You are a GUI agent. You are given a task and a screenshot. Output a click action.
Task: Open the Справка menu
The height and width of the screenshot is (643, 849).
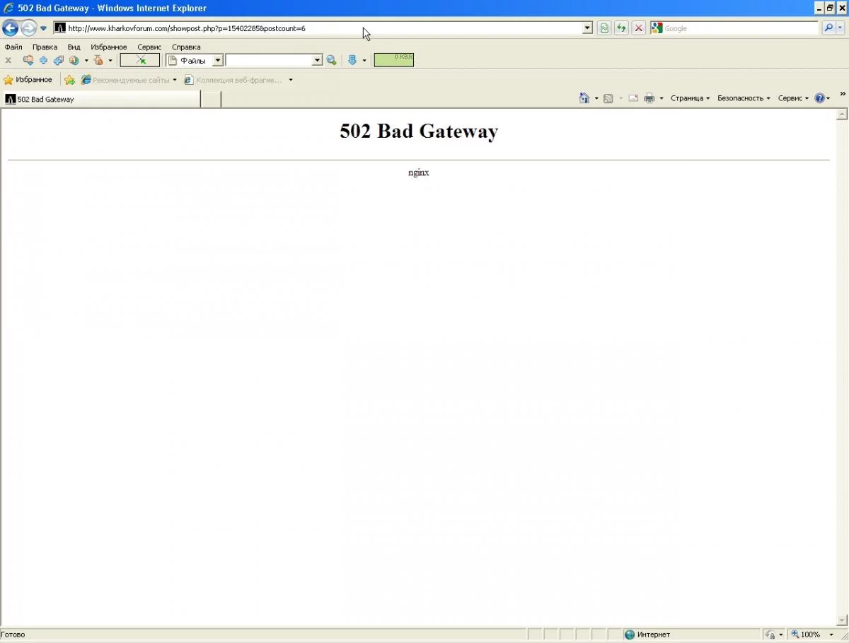[x=186, y=47]
